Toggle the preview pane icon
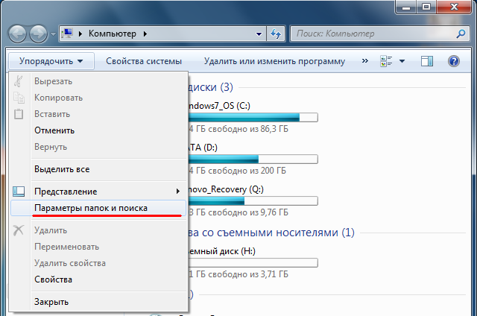Viewport: 477px width, 316px height. (427, 61)
